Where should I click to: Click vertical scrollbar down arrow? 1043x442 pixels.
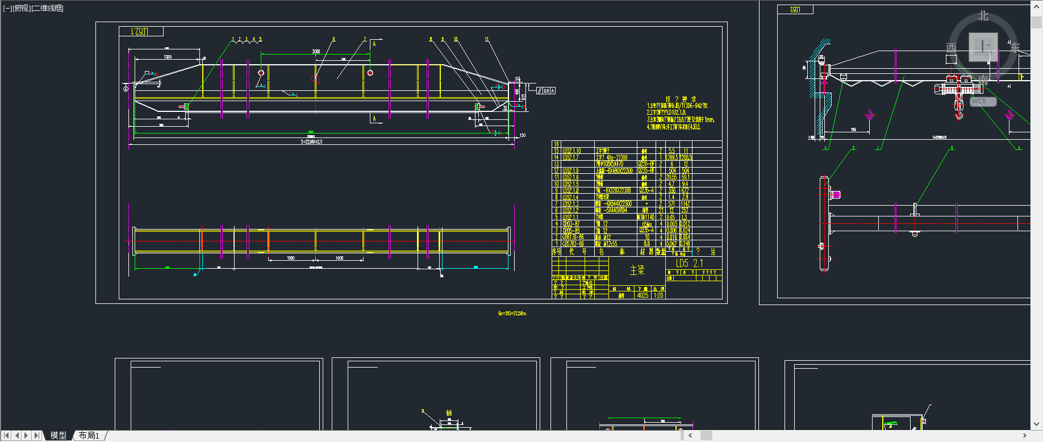(1037, 424)
